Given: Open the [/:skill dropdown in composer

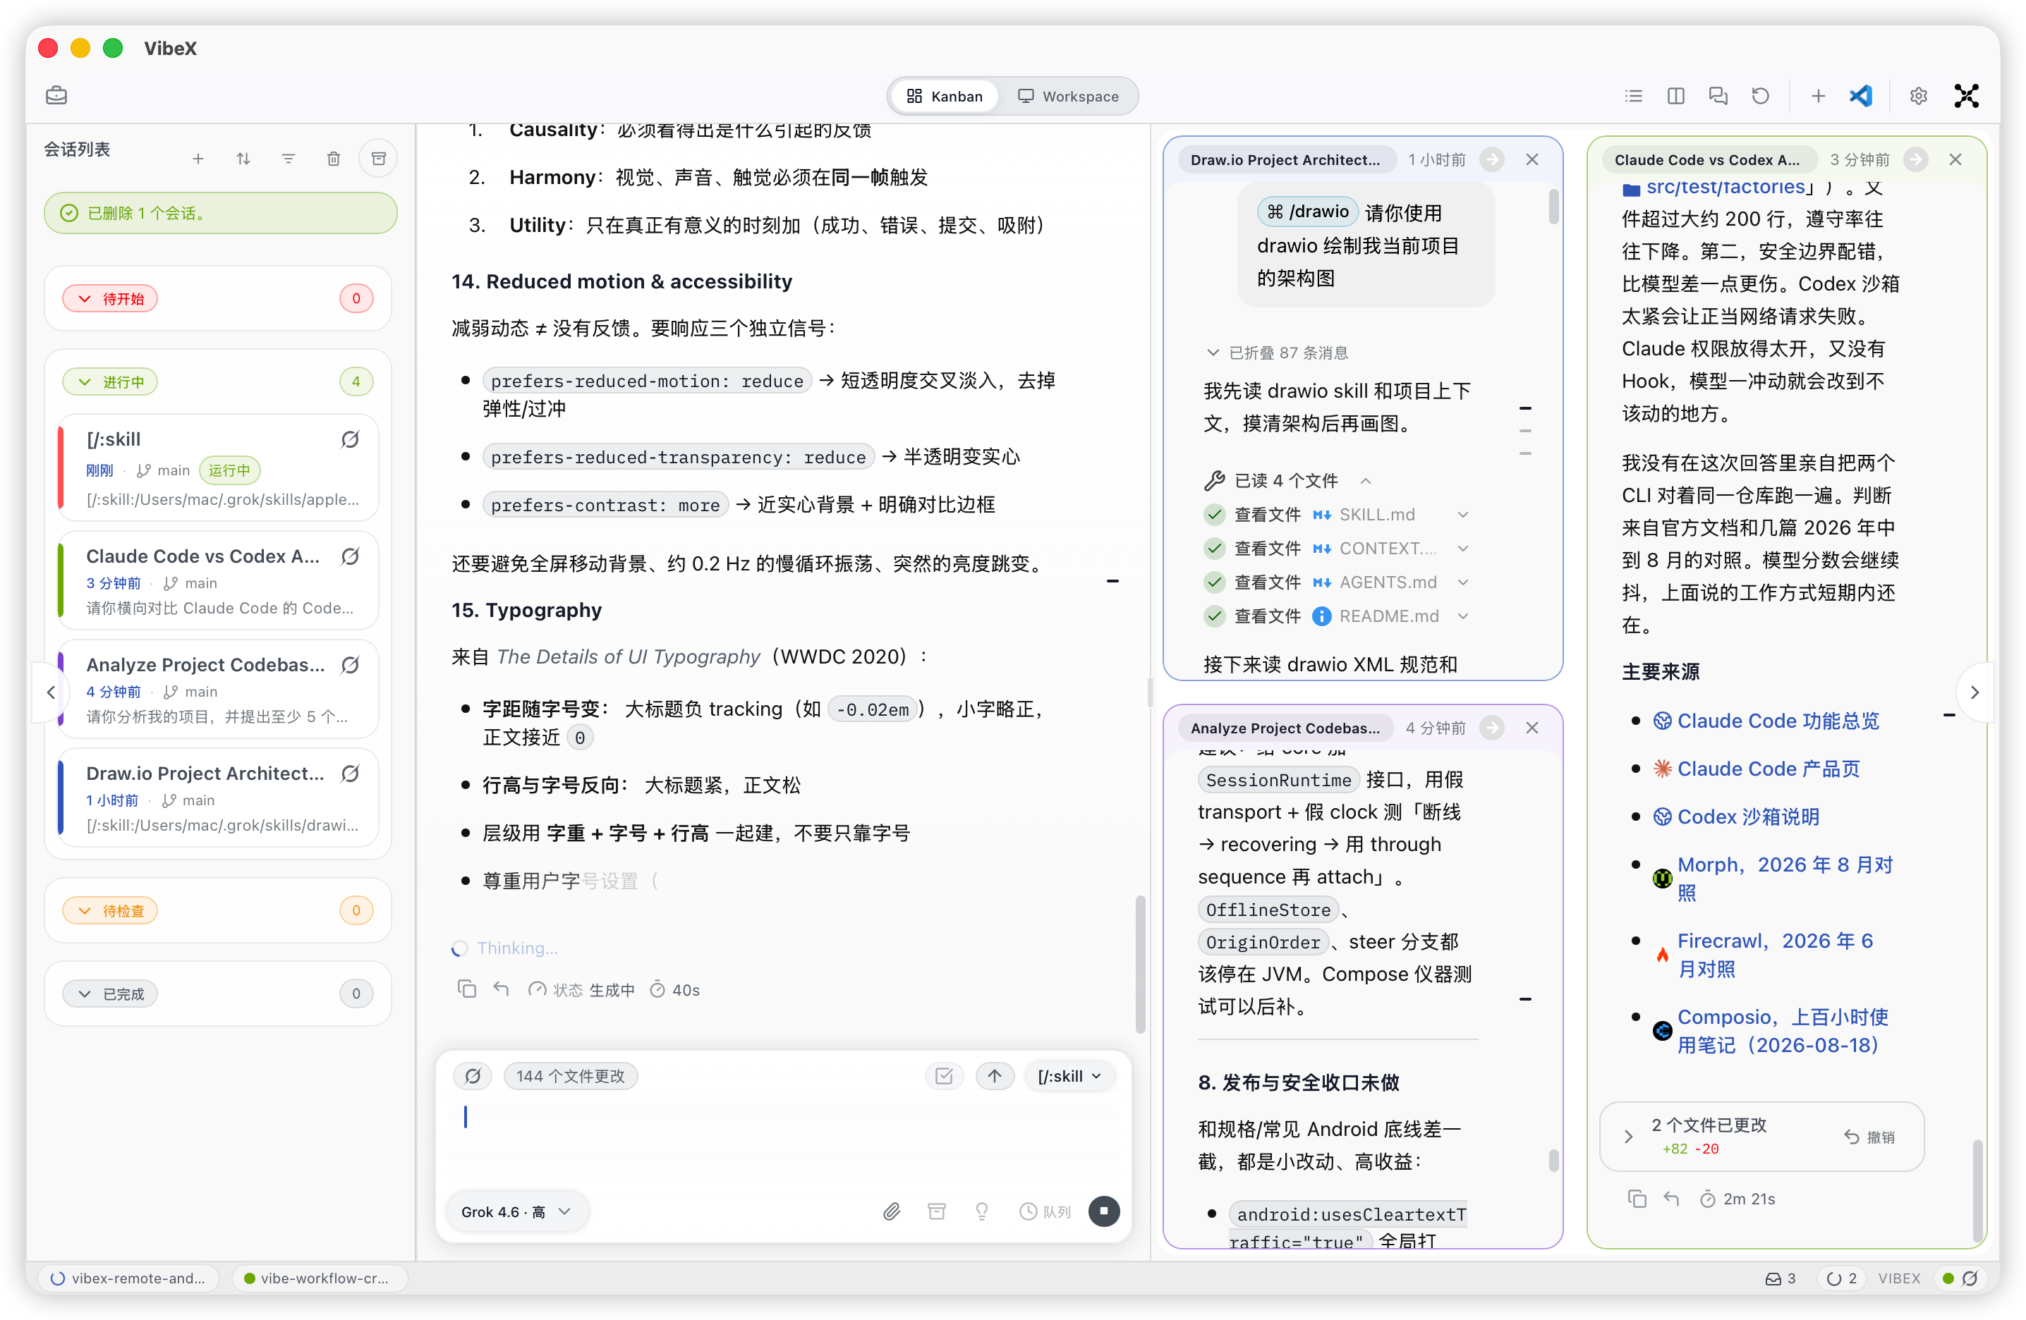Looking at the screenshot, I should [x=1069, y=1076].
